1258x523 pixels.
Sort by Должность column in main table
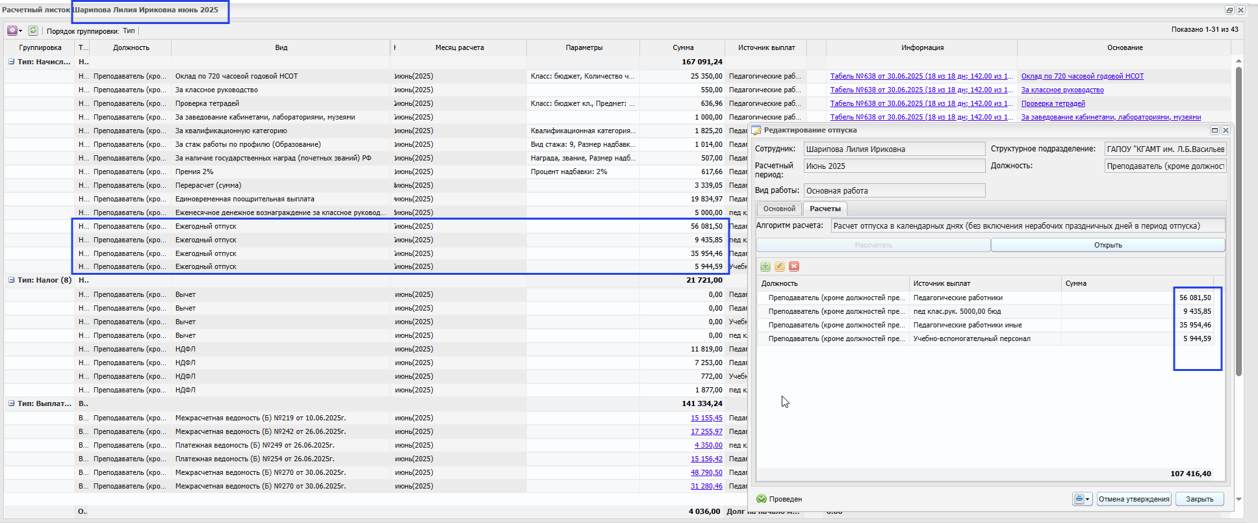click(x=131, y=47)
